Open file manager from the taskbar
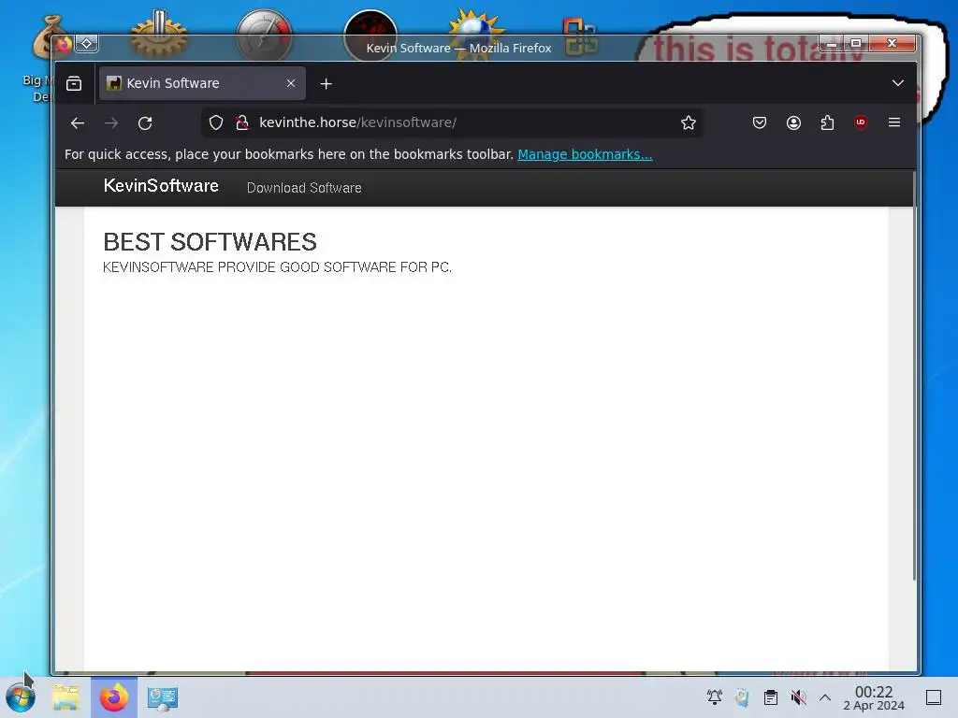958x718 pixels. [66, 697]
